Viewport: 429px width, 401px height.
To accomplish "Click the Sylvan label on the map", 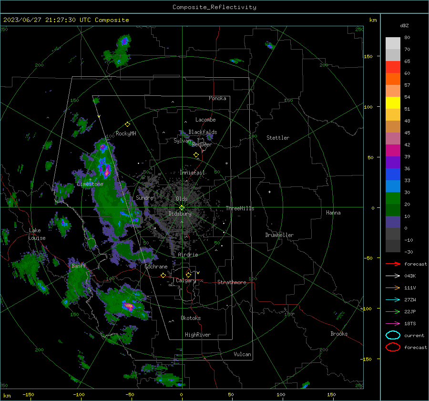I will pos(182,141).
